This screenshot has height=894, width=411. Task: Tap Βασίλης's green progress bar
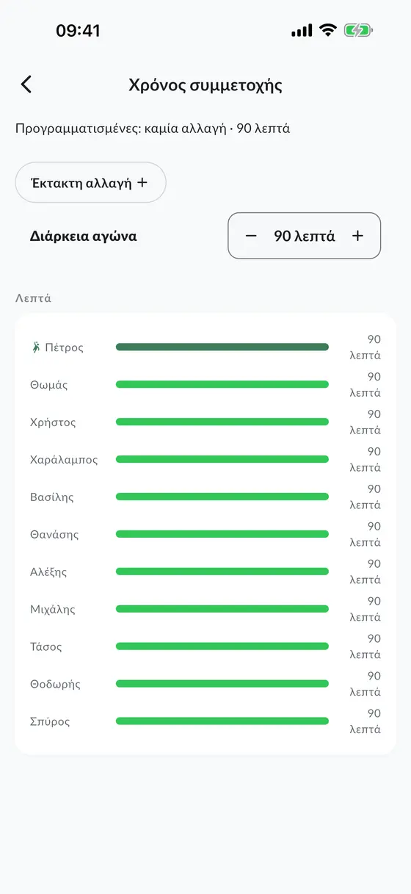click(222, 497)
